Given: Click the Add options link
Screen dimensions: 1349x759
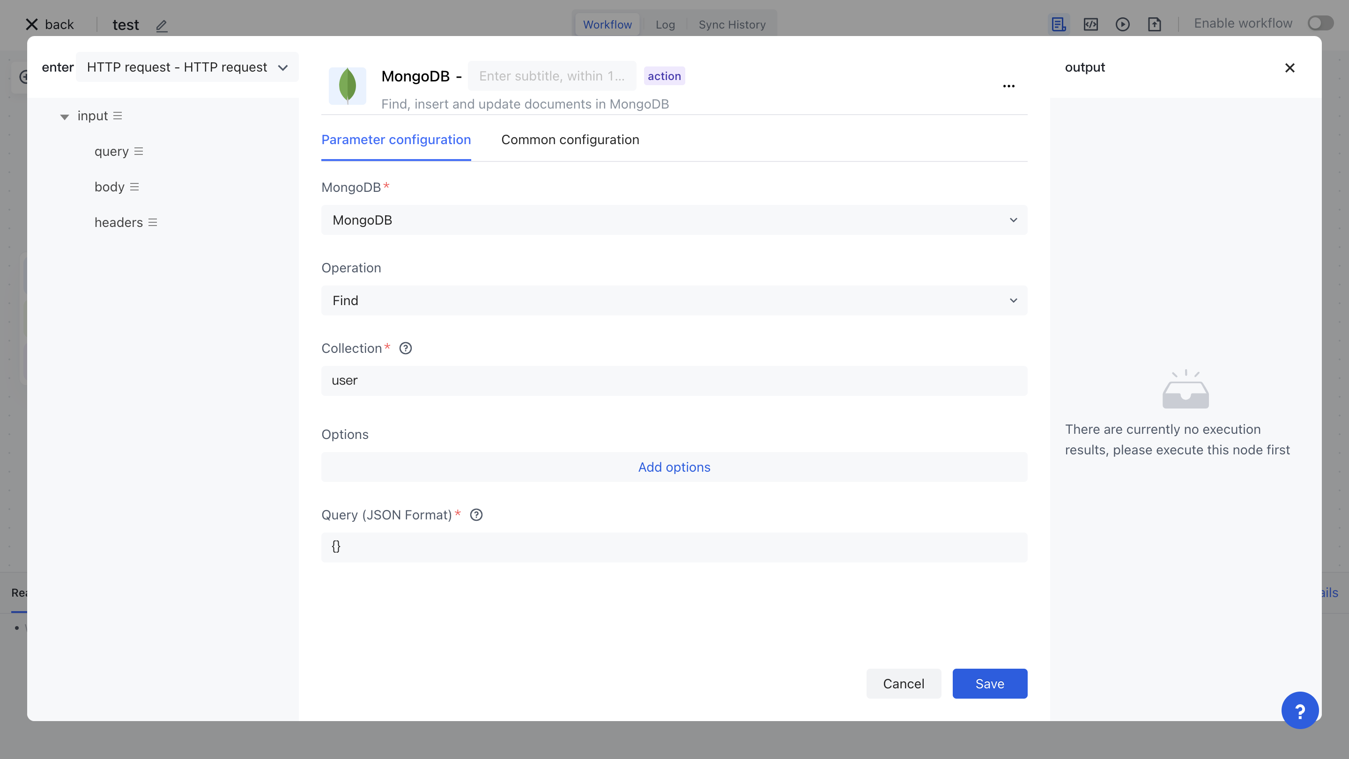Looking at the screenshot, I should 674,467.
